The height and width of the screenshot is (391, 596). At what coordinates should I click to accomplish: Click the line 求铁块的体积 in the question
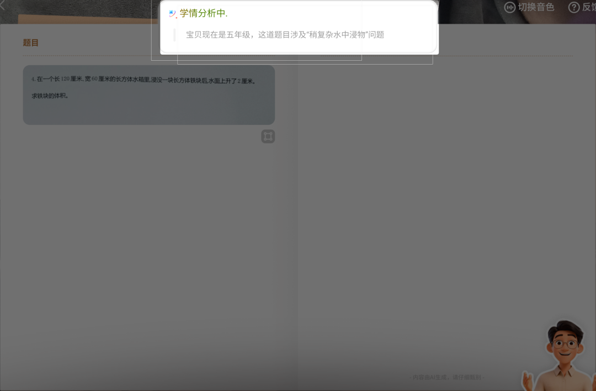[50, 96]
